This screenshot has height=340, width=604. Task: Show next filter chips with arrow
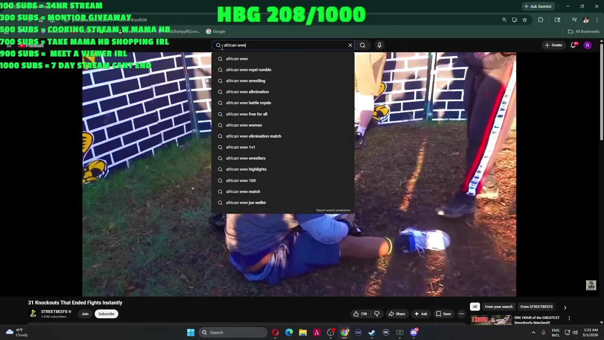coord(565,307)
